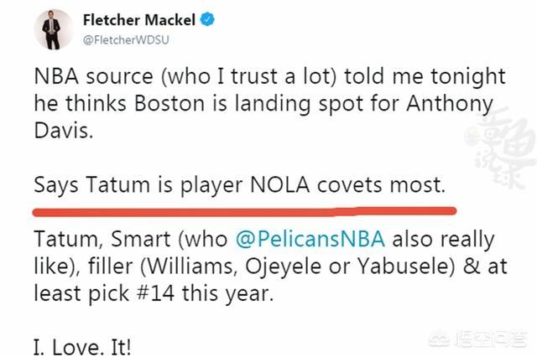Click the blue verified badge icon

(x=207, y=19)
